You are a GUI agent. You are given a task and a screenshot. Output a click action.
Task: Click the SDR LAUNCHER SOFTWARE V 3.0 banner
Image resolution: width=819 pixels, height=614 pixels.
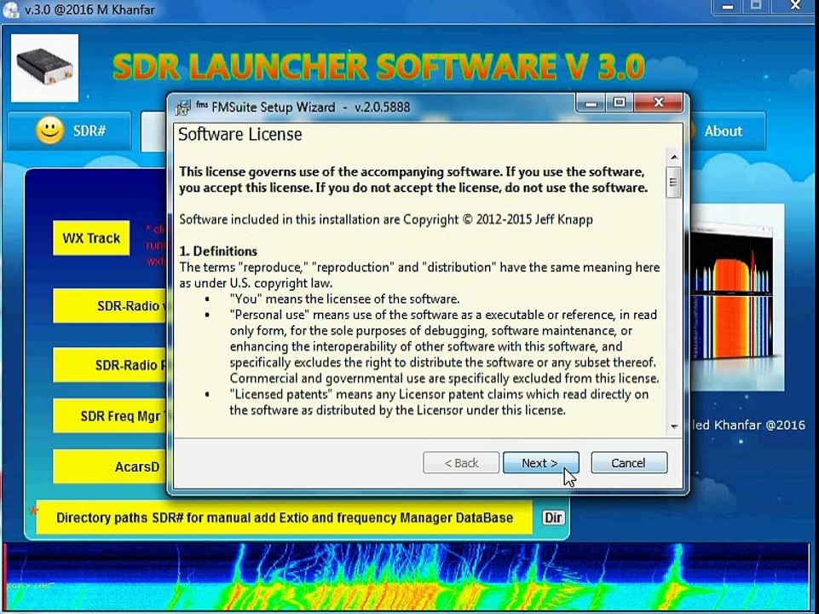point(378,67)
